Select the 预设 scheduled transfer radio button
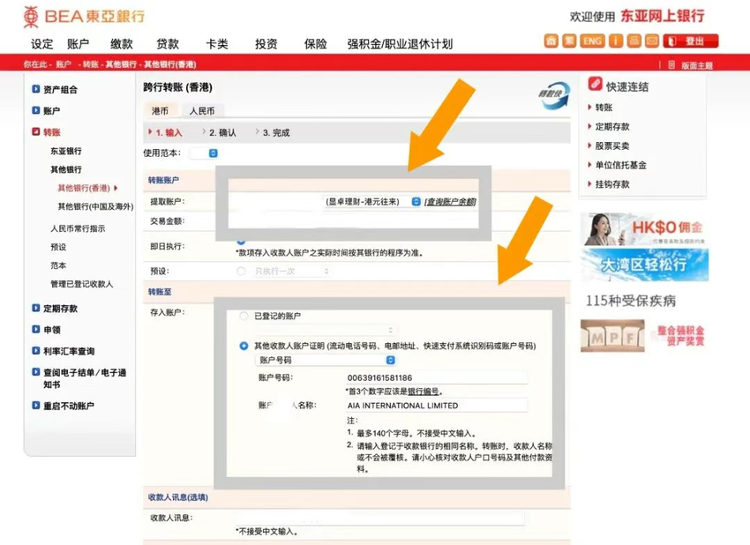This screenshot has width=750, height=545. point(241,272)
